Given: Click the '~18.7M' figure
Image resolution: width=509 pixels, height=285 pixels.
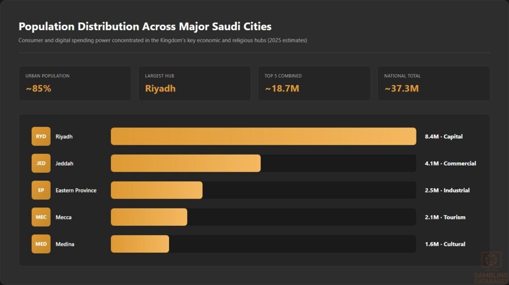Looking at the screenshot, I should click(282, 89).
